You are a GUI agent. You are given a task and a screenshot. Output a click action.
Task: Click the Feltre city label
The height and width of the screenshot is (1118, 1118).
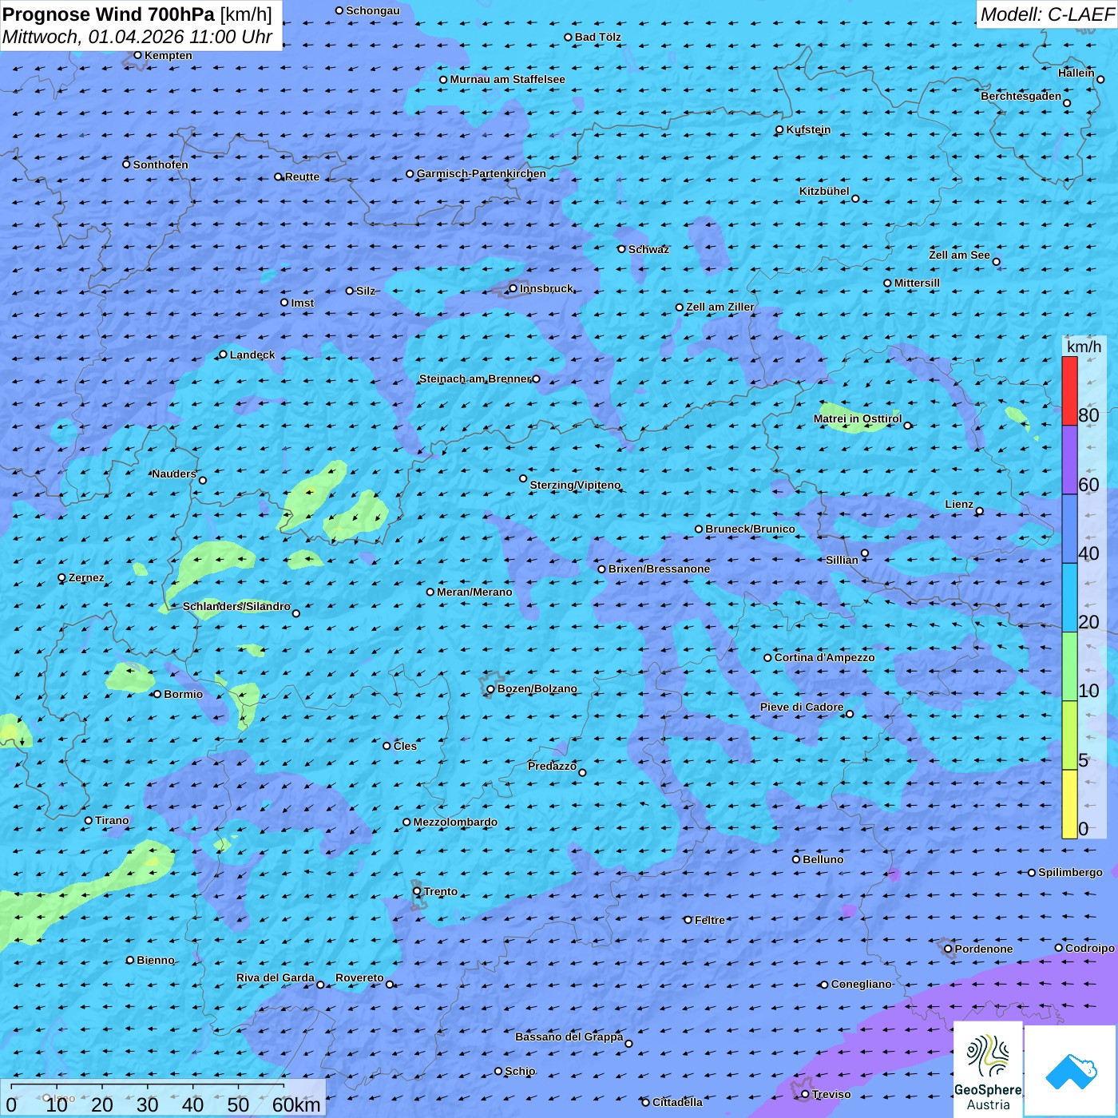point(709,920)
